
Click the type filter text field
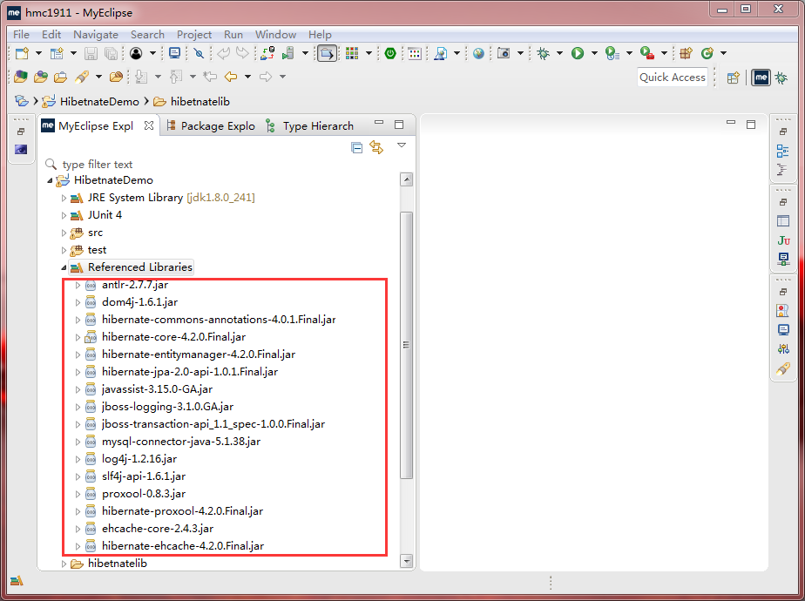(220, 165)
